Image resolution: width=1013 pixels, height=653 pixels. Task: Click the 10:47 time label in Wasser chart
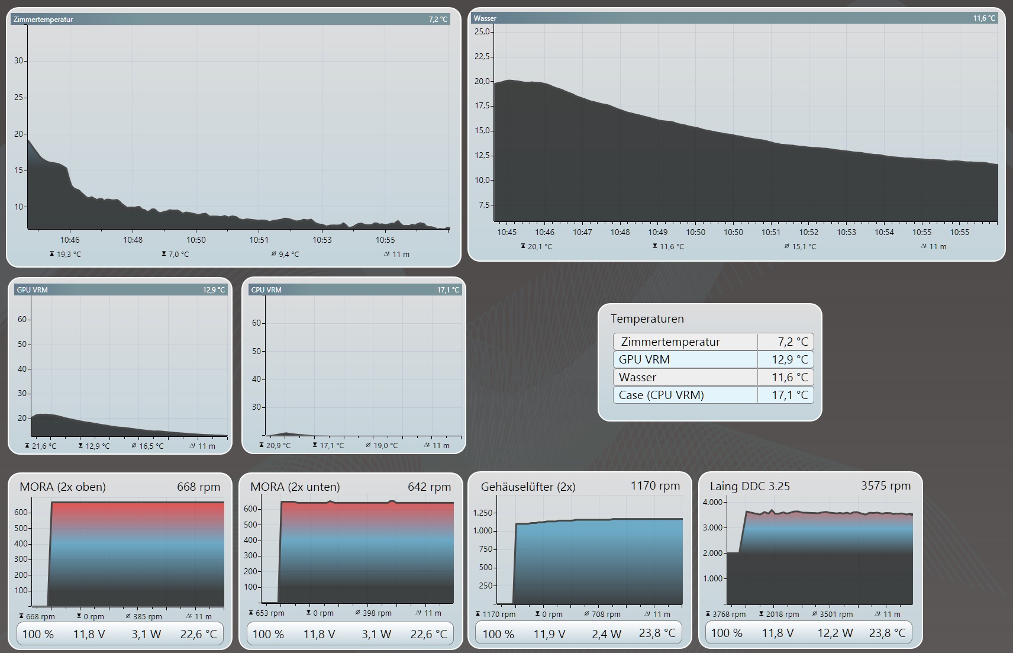pyautogui.click(x=582, y=232)
